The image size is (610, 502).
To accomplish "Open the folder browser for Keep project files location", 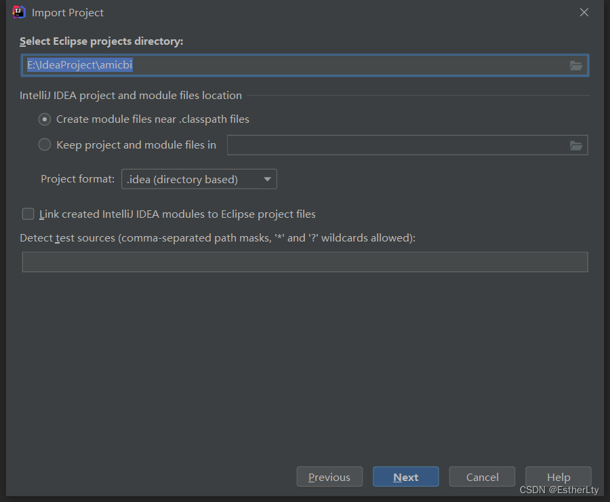I will click(x=575, y=146).
